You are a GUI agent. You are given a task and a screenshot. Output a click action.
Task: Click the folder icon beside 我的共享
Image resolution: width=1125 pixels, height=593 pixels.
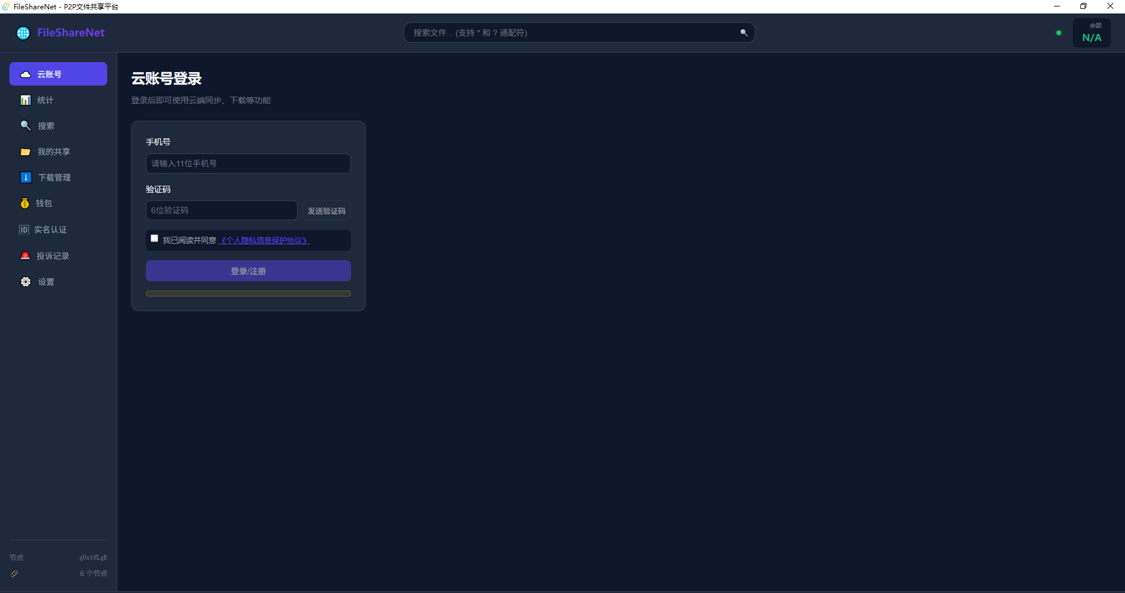point(25,152)
